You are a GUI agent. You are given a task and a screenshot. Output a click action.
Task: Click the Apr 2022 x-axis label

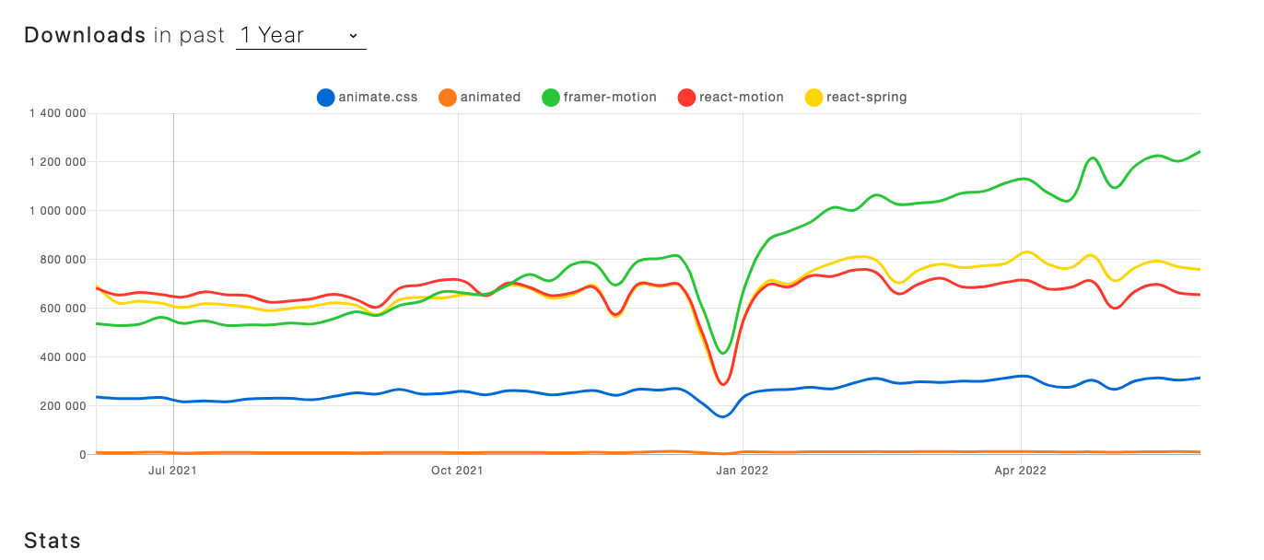pyautogui.click(x=1020, y=471)
